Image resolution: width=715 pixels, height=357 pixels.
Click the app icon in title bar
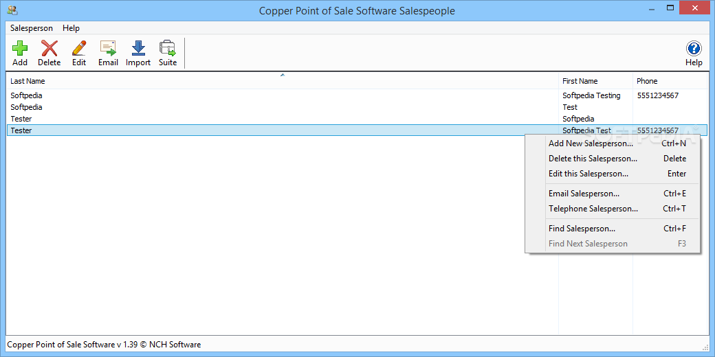coord(12,10)
